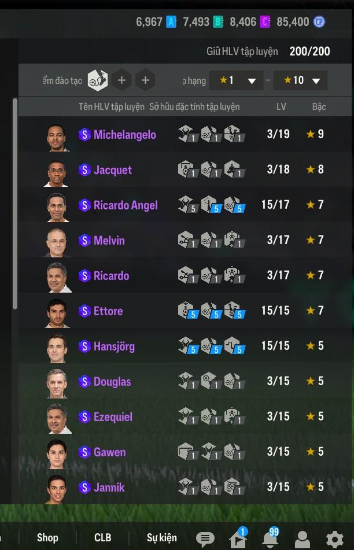Open the Sự kiện menu

click(x=162, y=538)
